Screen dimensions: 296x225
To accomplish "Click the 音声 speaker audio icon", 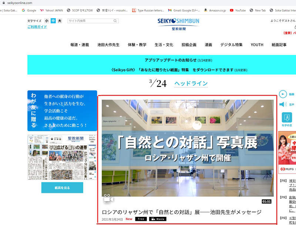I will click(283, 105).
